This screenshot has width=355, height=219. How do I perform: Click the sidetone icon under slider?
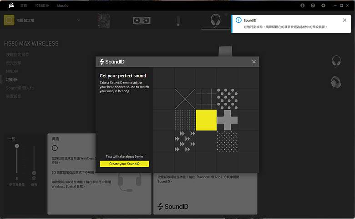[x=34, y=178]
